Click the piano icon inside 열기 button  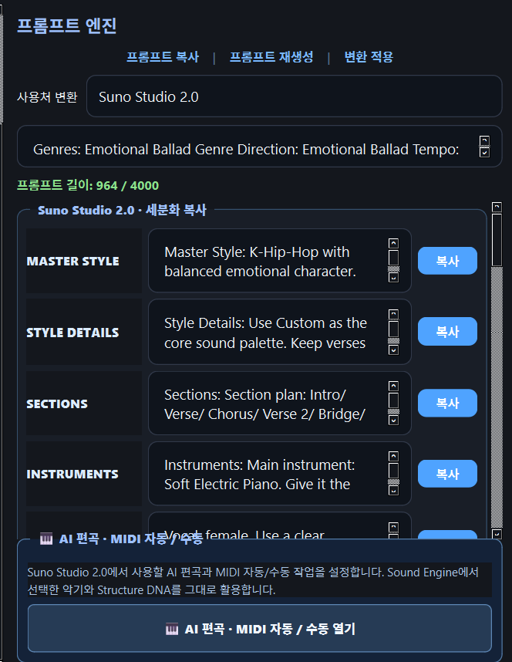pos(172,629)
